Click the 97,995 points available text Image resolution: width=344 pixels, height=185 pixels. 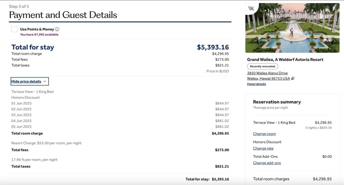click(39, 35)
